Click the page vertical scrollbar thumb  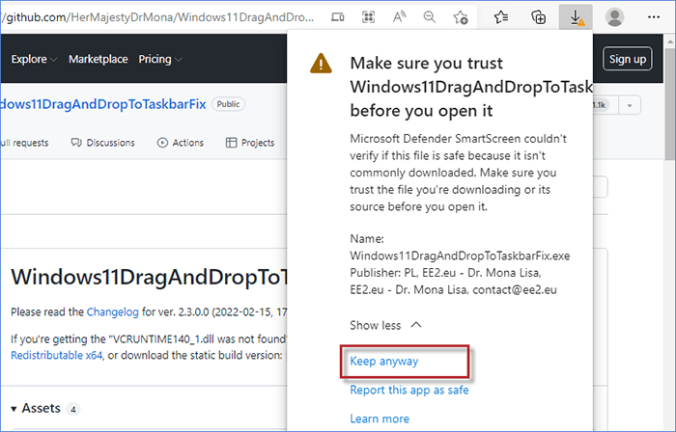click(670, 103)
